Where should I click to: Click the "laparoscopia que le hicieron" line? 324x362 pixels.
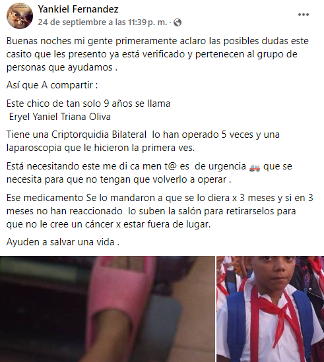[x=100, y=148]
